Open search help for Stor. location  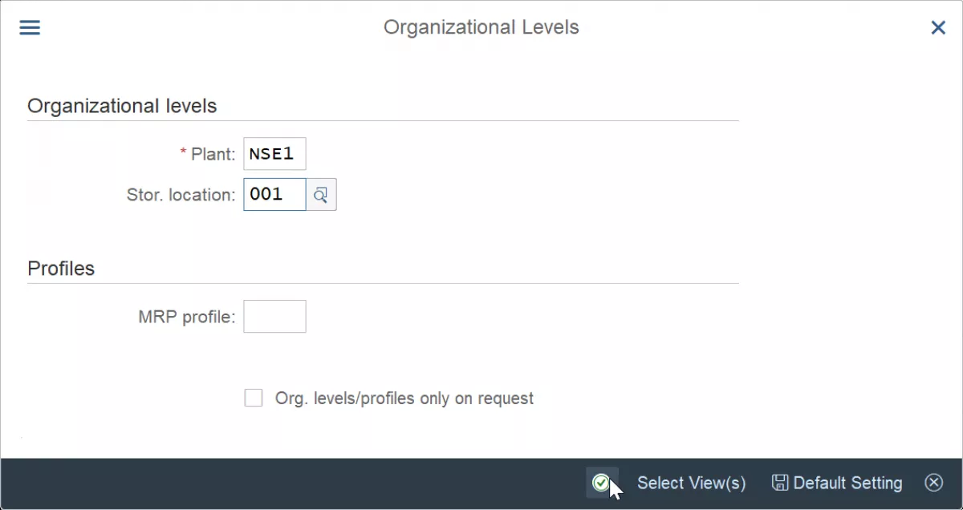click(x=321, y=195)
